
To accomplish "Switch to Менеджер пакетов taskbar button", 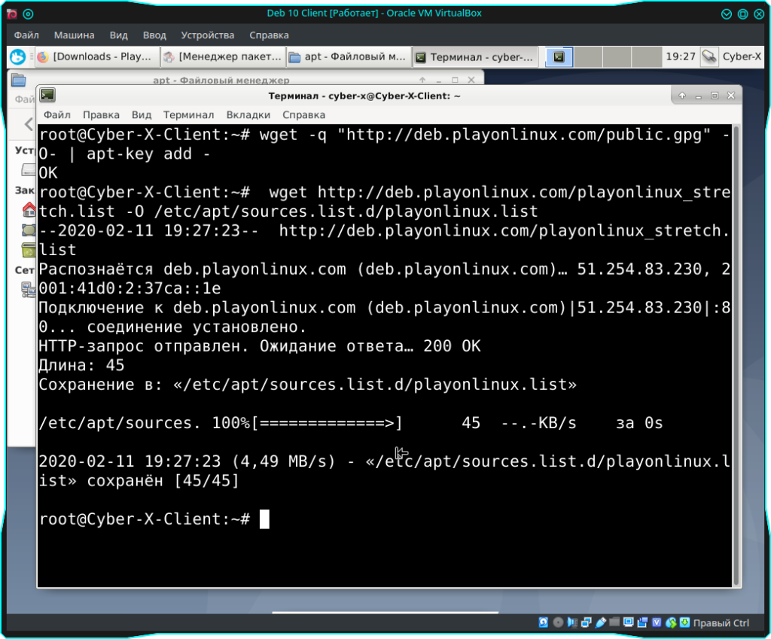I will [223, 56].
